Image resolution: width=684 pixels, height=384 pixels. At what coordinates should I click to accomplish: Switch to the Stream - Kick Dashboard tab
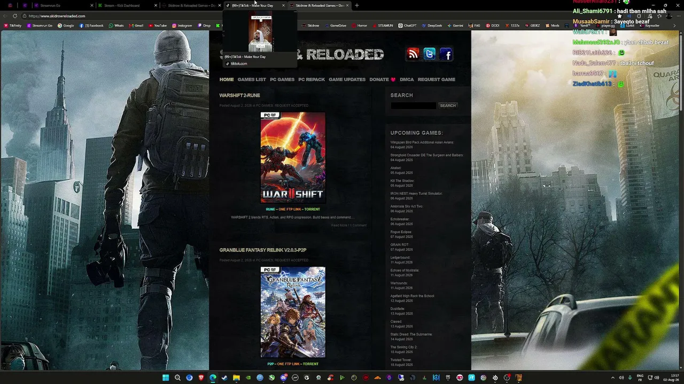click(128, 5)
